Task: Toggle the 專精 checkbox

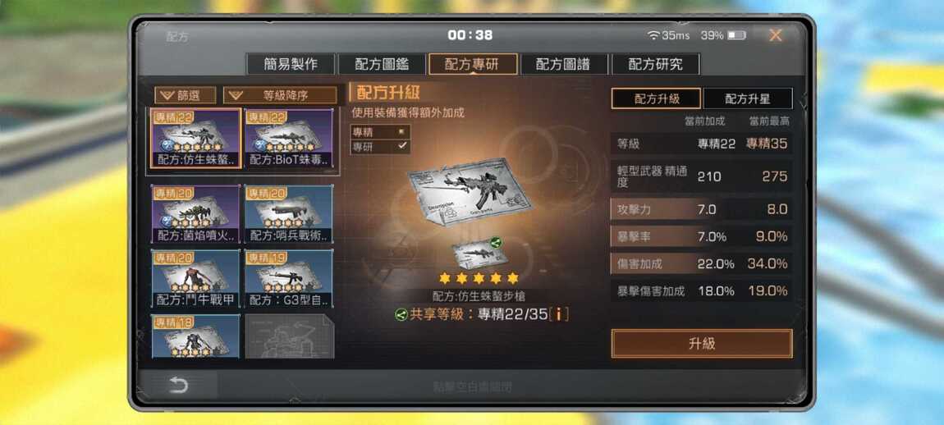Action: (402, 132)
